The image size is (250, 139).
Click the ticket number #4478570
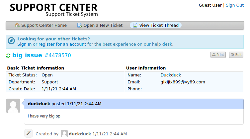[x=57, y=56]
